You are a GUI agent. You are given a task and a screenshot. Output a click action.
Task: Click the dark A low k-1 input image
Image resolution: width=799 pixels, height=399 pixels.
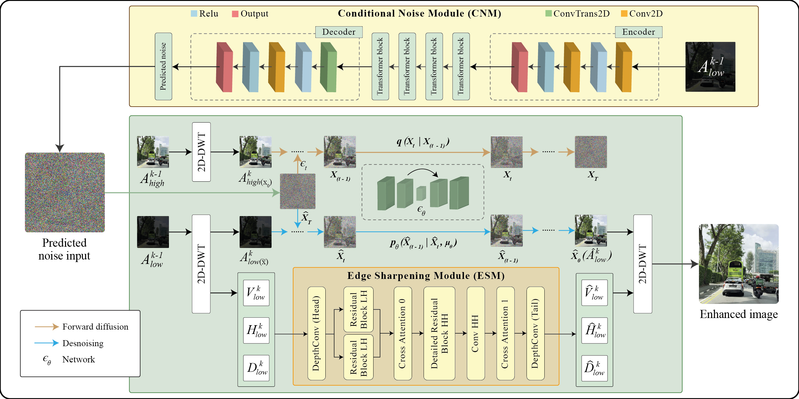pos(710,67)
